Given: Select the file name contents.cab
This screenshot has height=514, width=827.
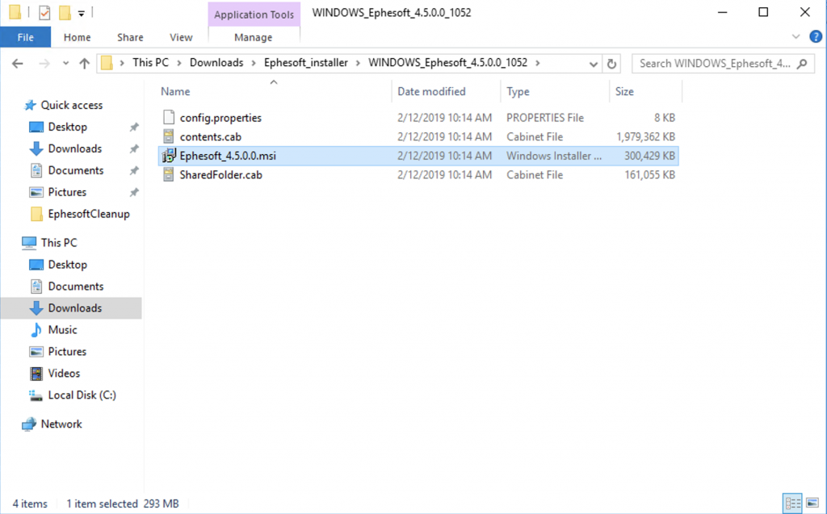Looking at the screenshot, I should pos(211,136).
